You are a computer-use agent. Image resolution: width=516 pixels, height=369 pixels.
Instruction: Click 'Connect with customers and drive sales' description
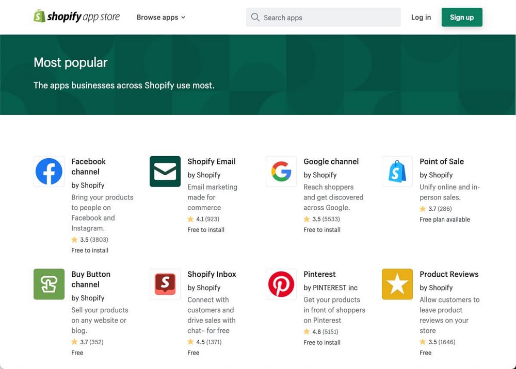pyautogui.click(x=212, y=315)
